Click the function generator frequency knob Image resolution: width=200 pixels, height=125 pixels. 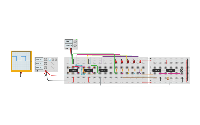point(46,59)
